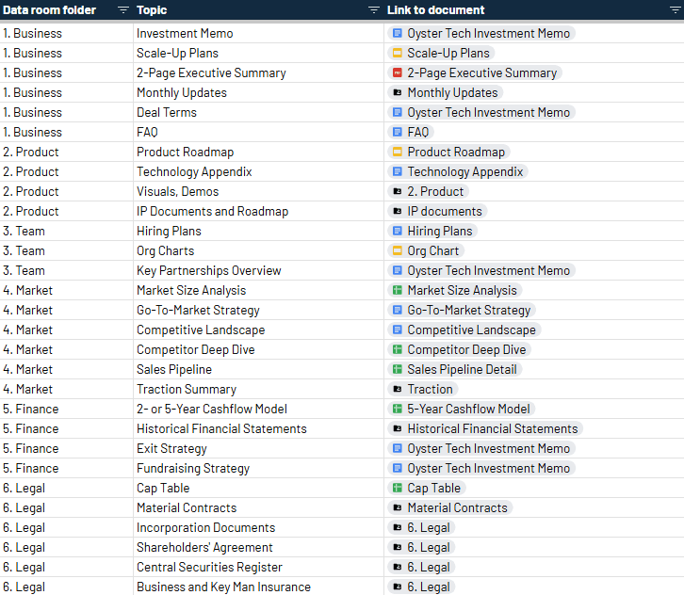
Task: Select the 'Visuals, Demos' topic cell
Action: [258, 191]
